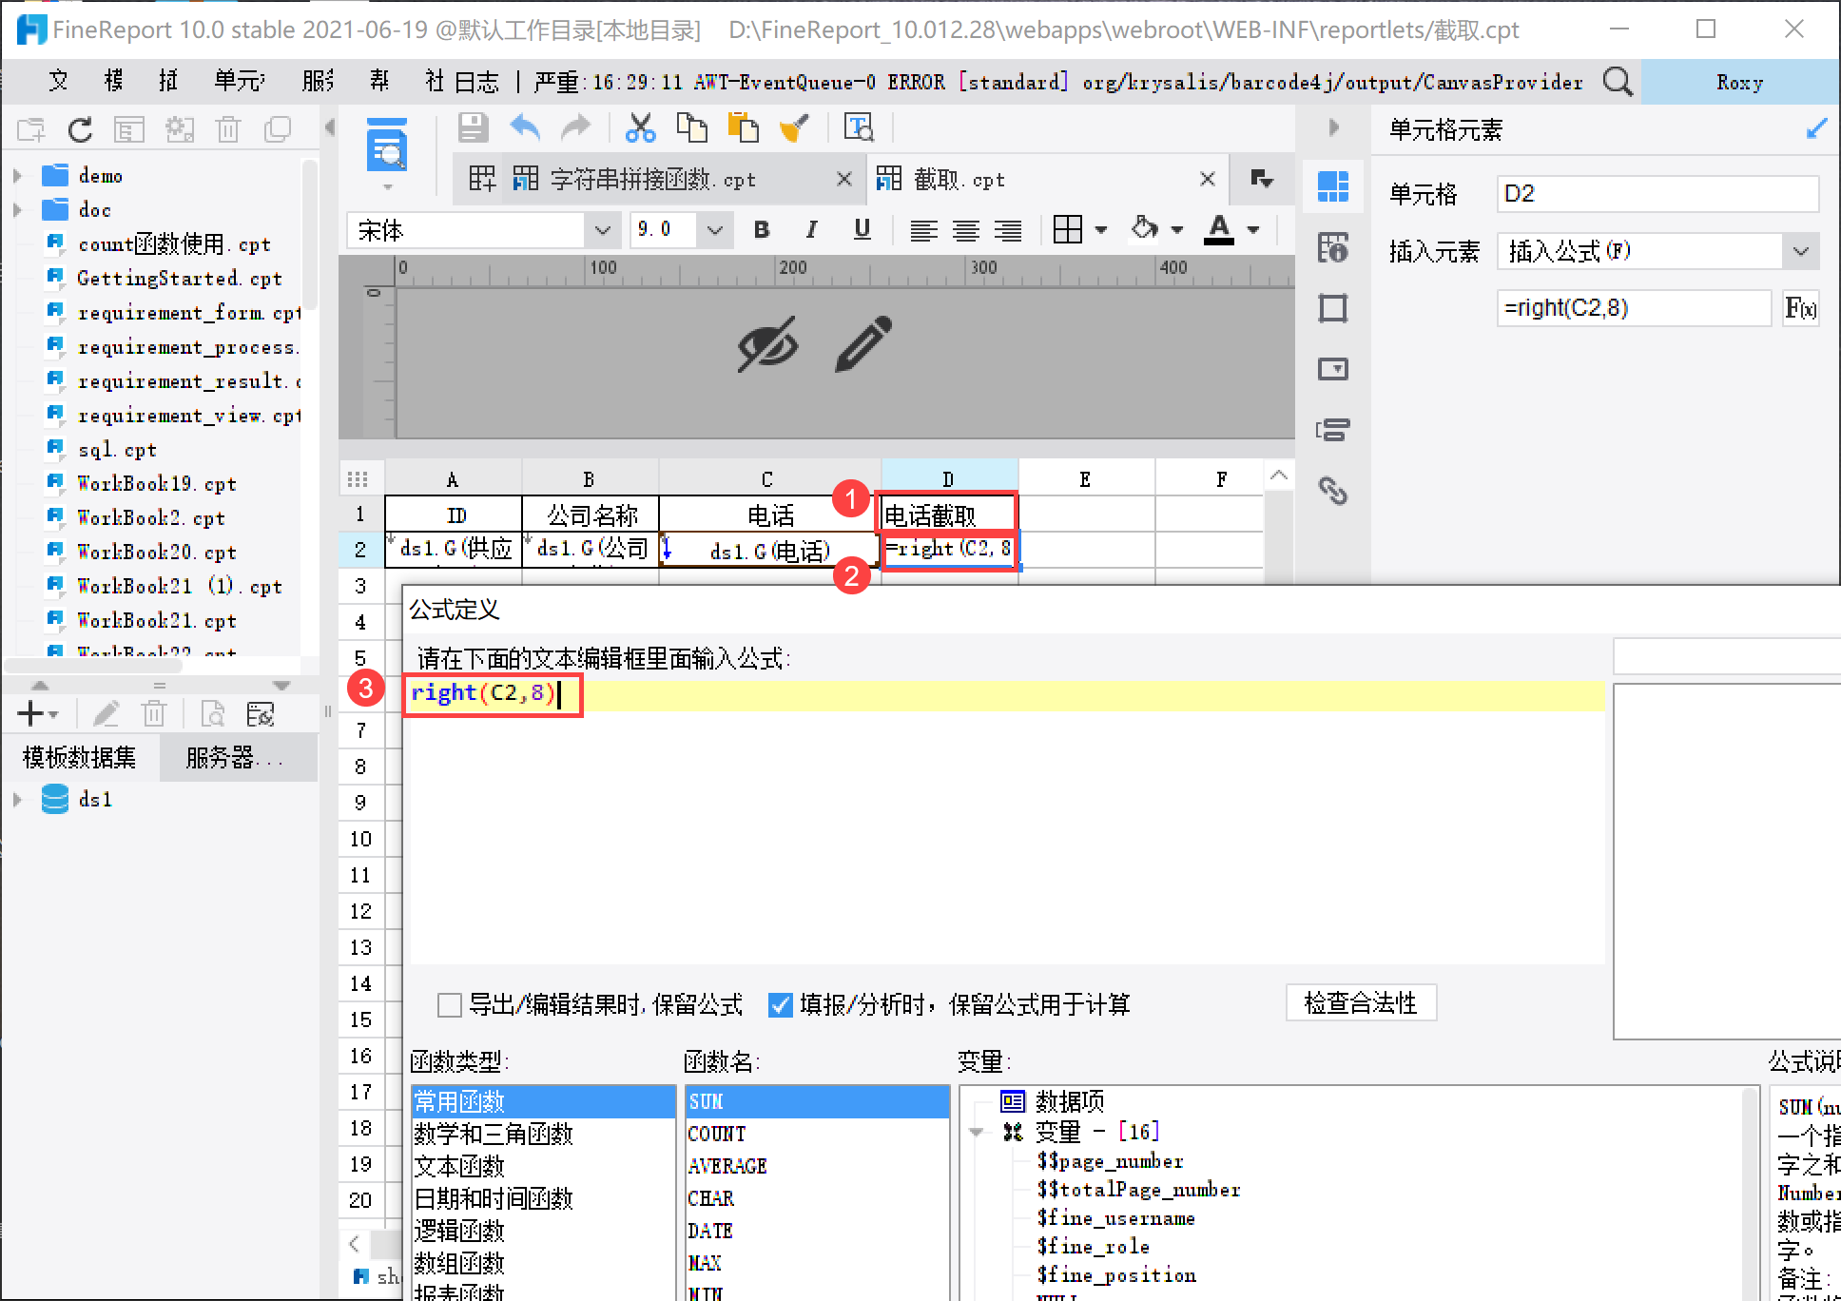Enable 导出/编辑结果时保留公式 checkbox
Screen dimensions: 1841x1301
(x=450, y=1004)
